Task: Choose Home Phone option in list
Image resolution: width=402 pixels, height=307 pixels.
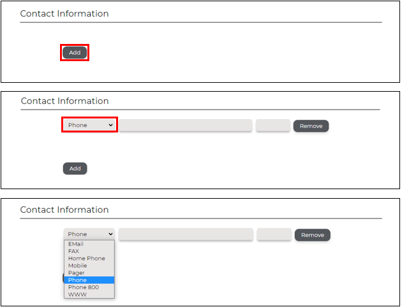Action: (89, 258)
